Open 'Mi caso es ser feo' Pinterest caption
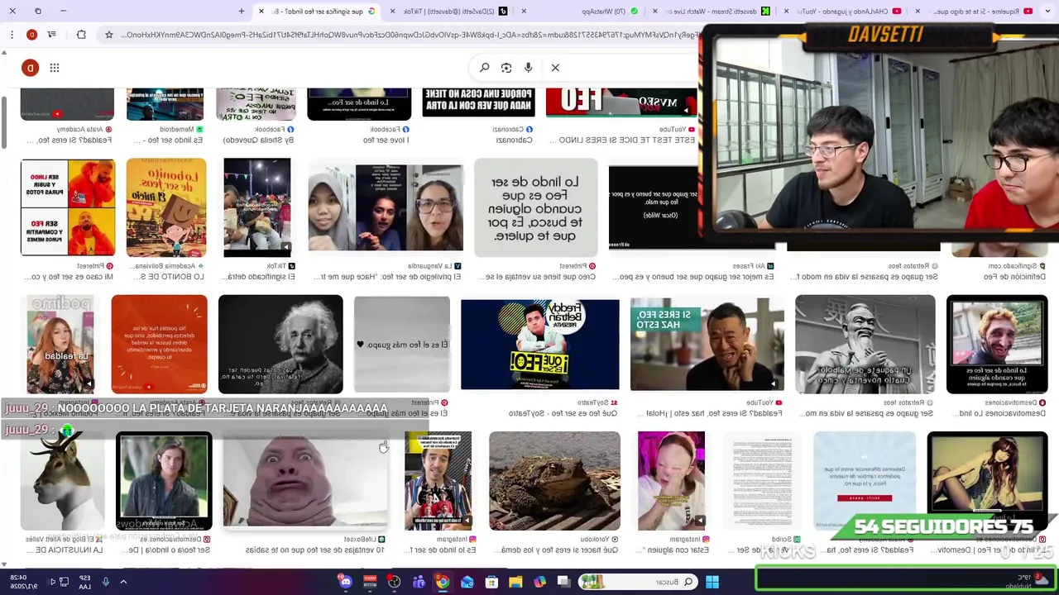This screenshot has height=595, width=1059. (x=68, y=277)
